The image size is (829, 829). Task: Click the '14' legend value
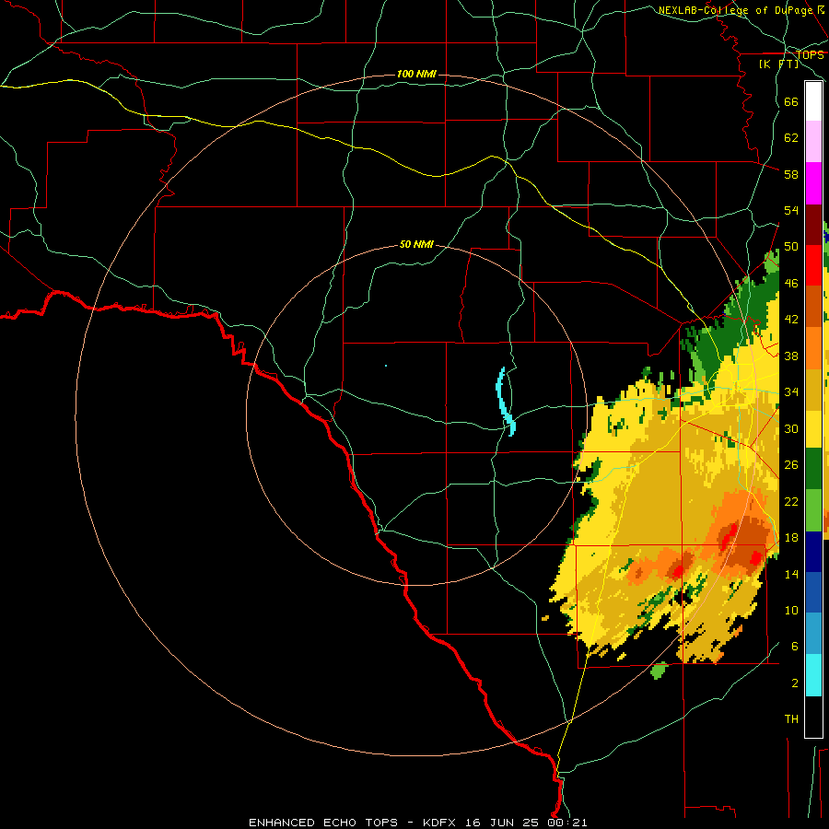[791, 574]
